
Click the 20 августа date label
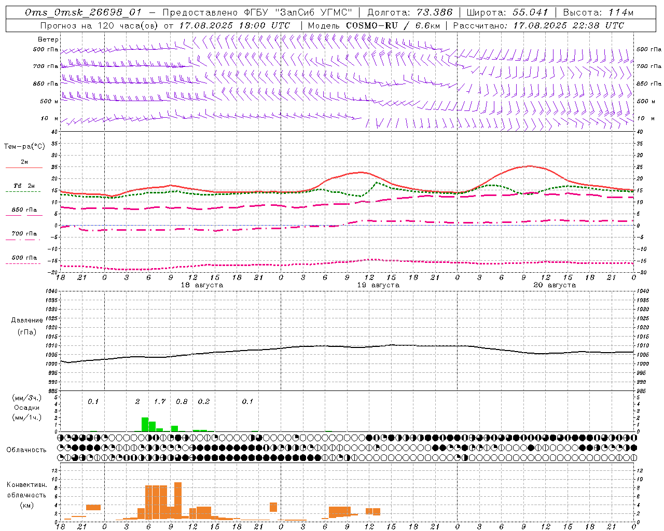click(555, 285)
